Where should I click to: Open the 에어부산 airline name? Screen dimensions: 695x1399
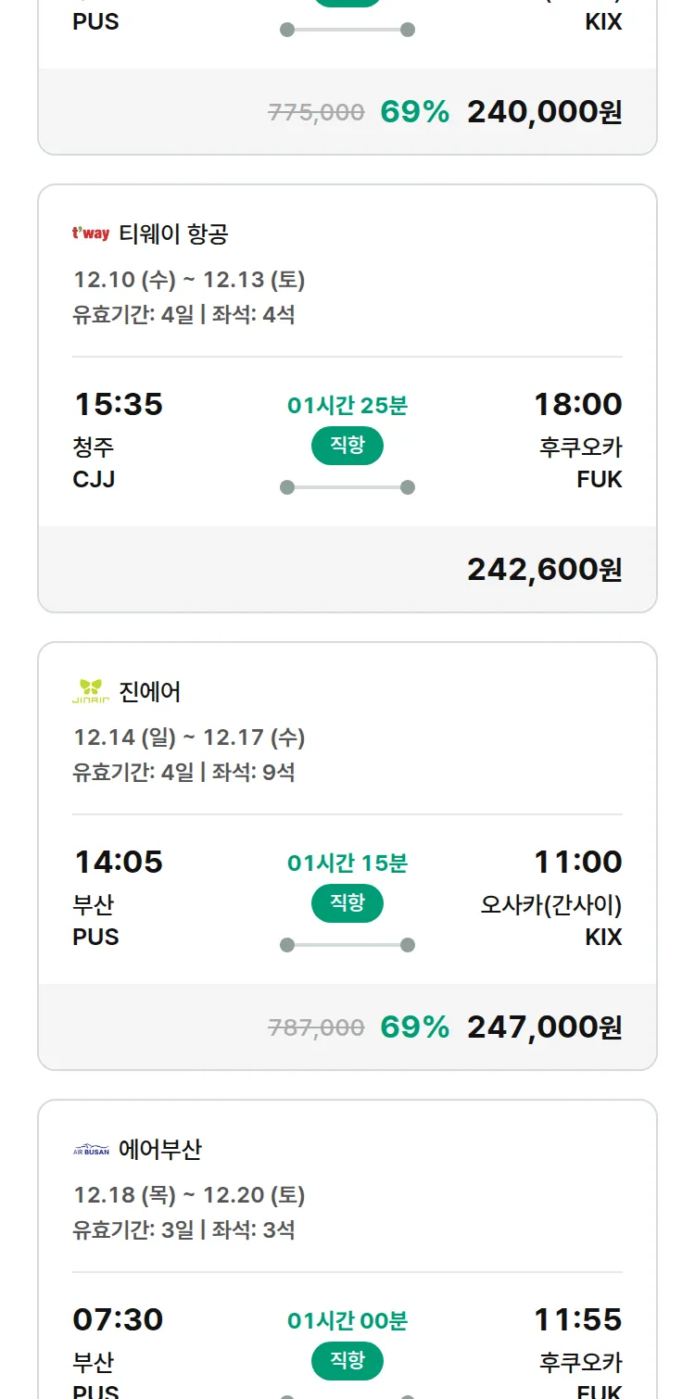[x=160, y=1150]
